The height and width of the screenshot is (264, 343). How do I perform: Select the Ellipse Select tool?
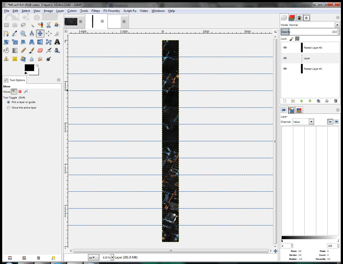pos(15,25)
